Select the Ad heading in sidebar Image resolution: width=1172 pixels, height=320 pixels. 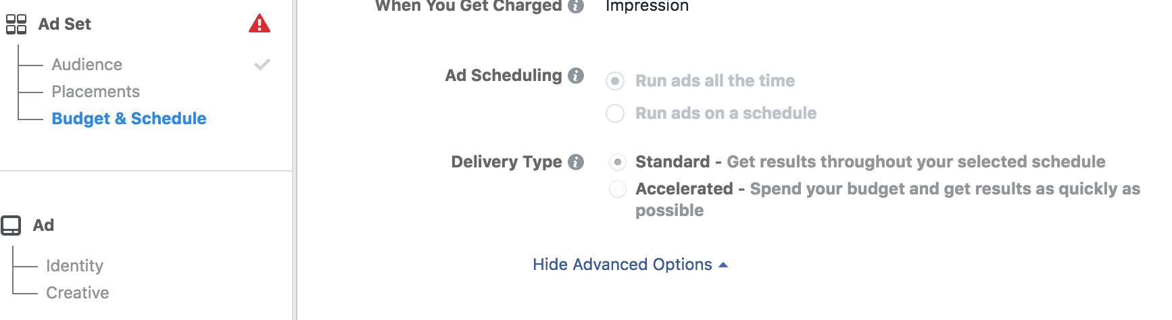click(x=43, y=225)
